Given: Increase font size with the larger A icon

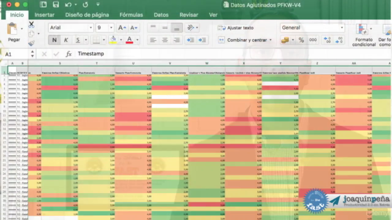Looking at the screenshot, I should [122, 28].
